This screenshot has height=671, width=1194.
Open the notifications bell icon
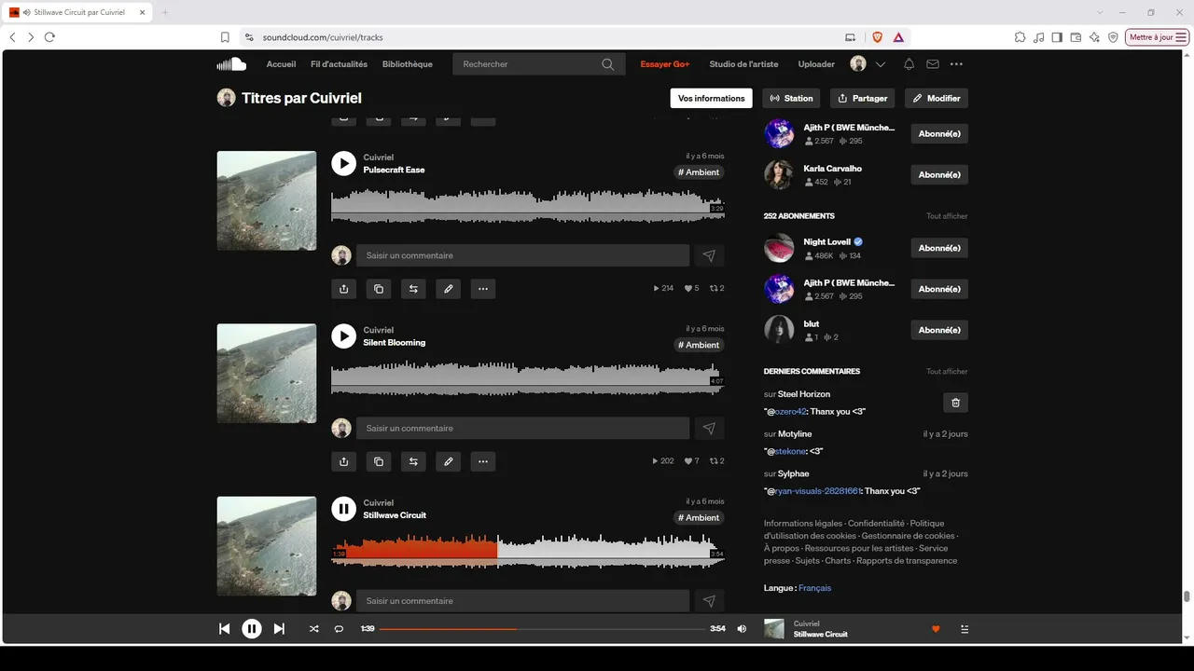click(x=909, y=64)
